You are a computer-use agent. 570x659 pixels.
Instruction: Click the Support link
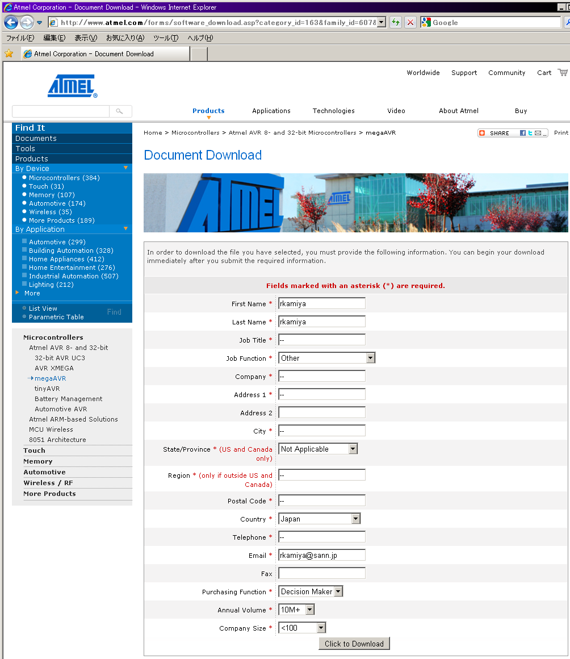click(464, 73)
